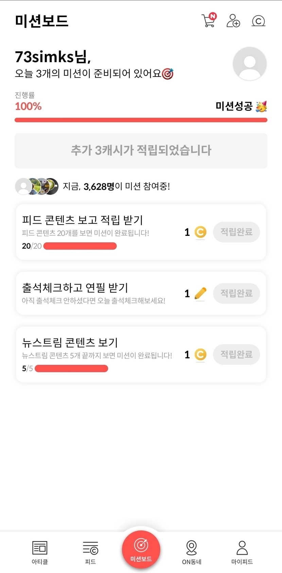Open the cash balance C icon
Image resolution: width=282 pixels, height=573 pixels.
click(x=258, y=21)
